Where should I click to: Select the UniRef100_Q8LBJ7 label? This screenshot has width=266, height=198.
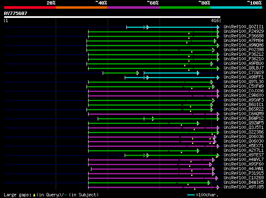point(244,68)
